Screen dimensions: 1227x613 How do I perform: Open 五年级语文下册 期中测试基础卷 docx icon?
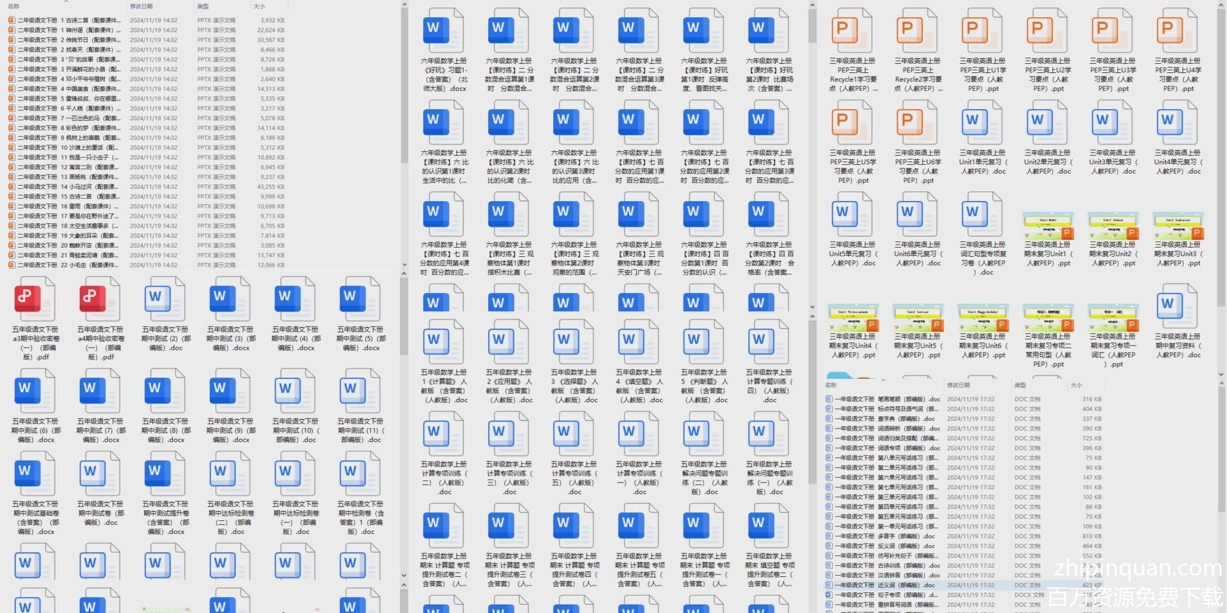pos(35,473)
